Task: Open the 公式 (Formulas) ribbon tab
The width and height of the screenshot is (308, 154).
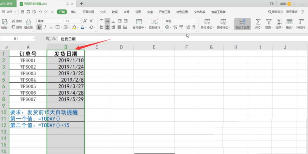Action: point(103,12)
